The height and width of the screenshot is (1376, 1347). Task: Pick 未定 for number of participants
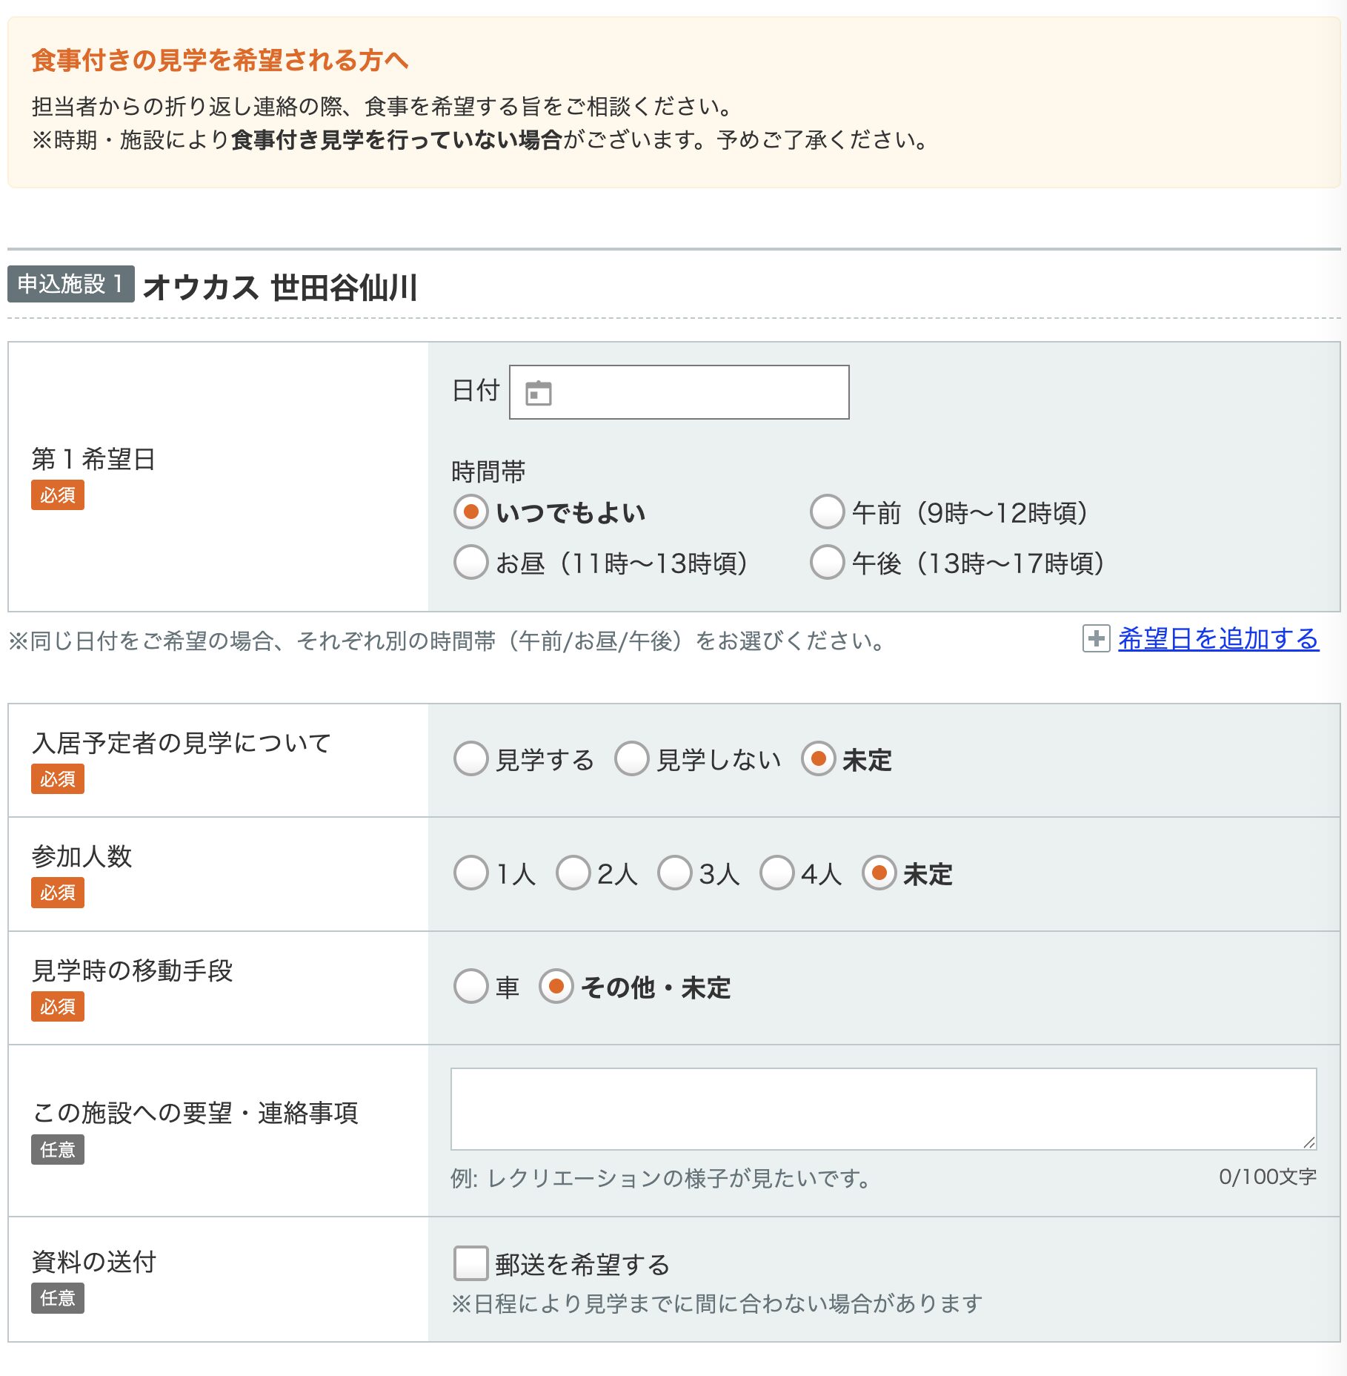[879, 873]
